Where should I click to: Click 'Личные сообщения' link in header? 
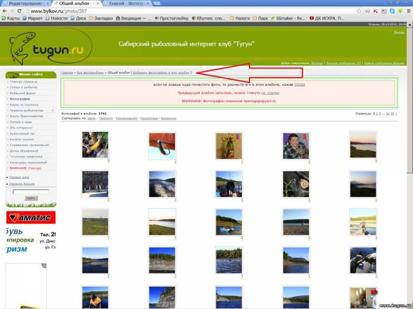343,63
